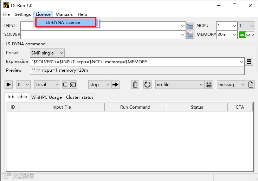The height and width of the screenshot is (181, 258).
Task: Minimize the LS-Run window
Action: coord(219,5)
